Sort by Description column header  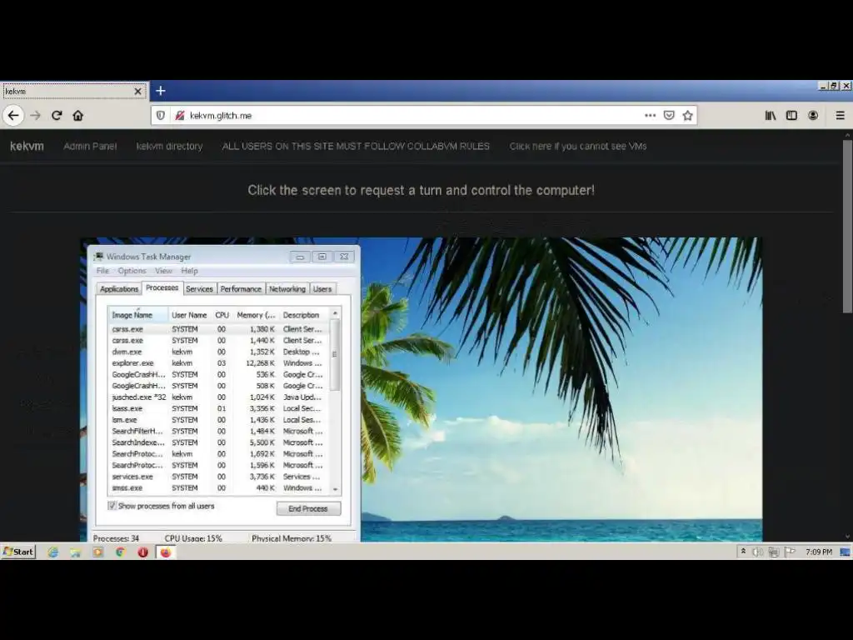coord(303,315)
